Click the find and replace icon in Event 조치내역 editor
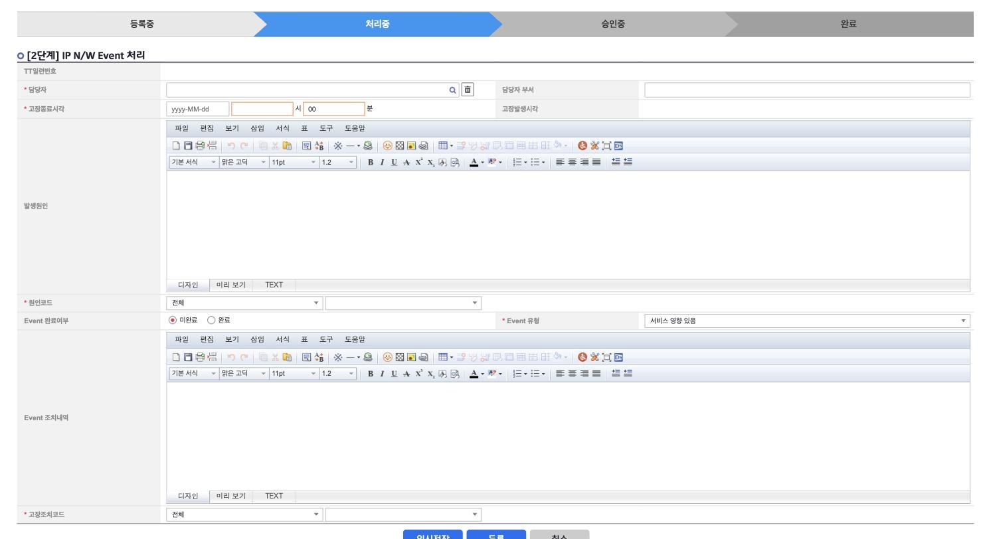 [x=319, y=357]
